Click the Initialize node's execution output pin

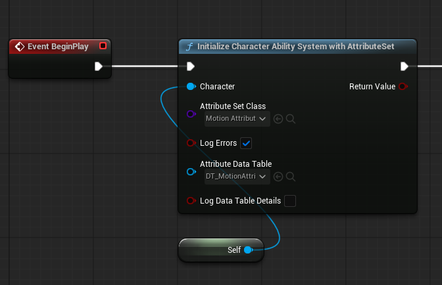[405, 66]
